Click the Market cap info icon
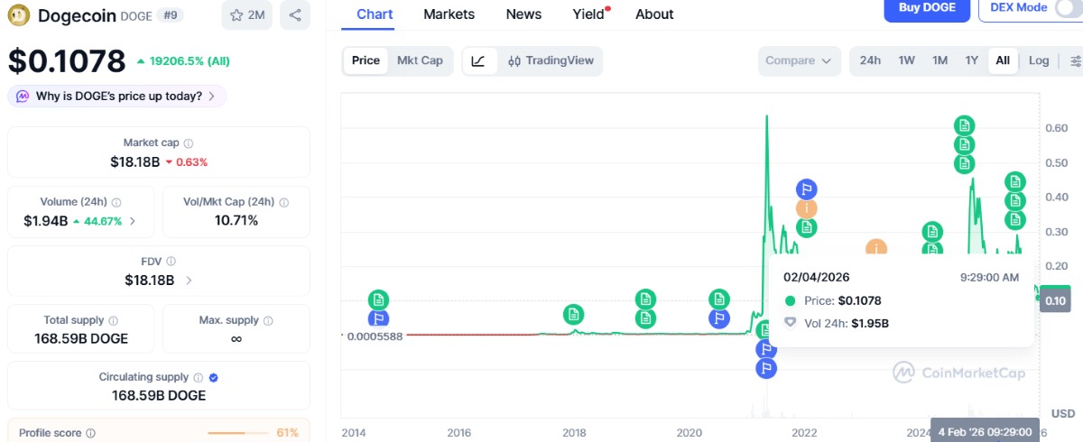 [x=189, y=143]
